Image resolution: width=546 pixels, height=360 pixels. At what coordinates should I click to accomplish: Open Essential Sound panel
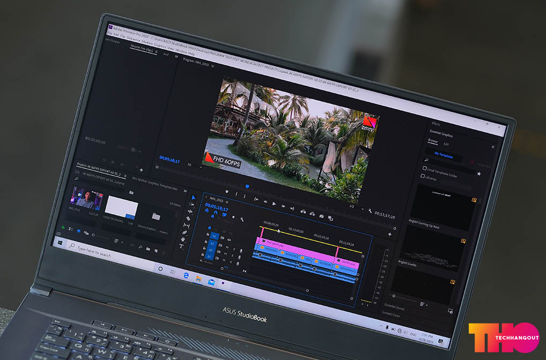coord(394,306)
